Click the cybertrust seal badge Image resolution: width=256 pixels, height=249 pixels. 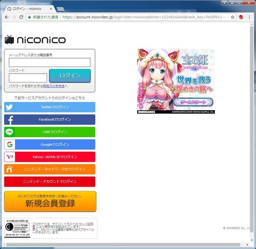[x=17, y=228]
